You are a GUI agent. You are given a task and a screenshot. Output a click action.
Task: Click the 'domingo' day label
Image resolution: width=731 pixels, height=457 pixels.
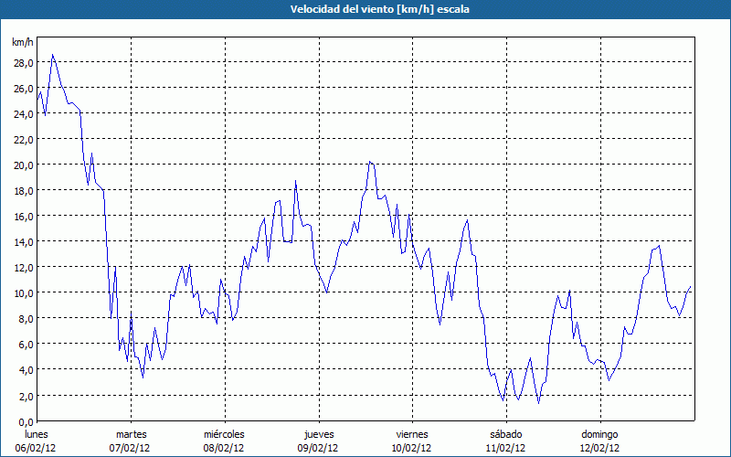pos(599,434)
